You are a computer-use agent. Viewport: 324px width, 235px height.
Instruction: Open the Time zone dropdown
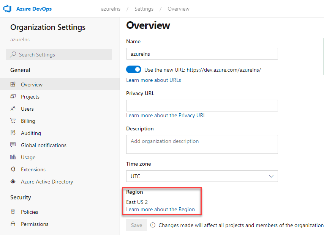[x=202, y=176]
